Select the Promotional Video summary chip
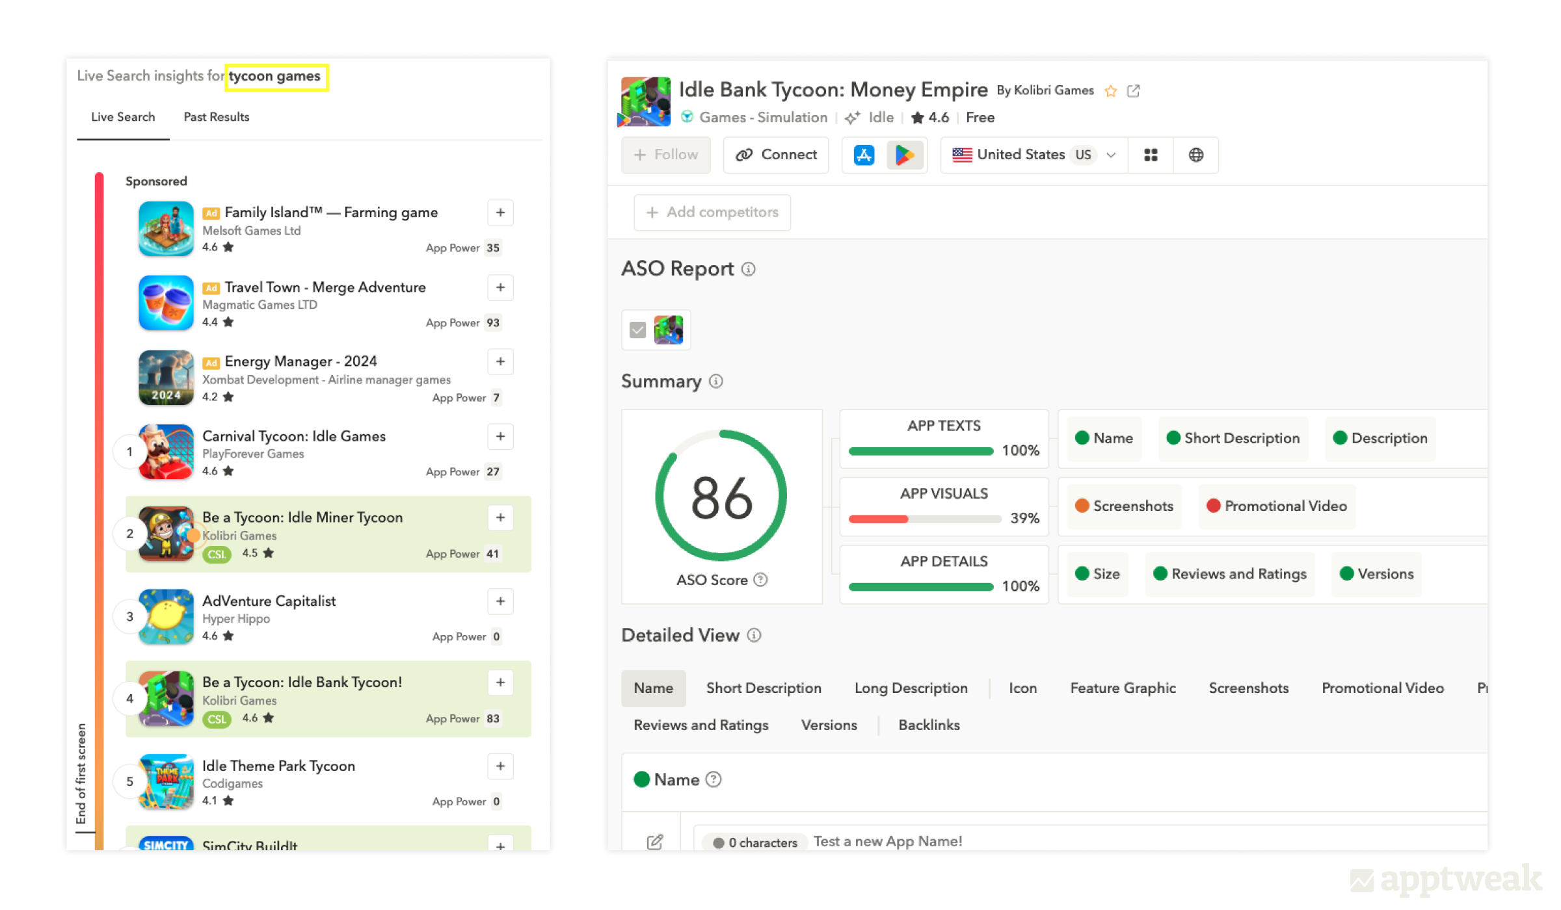Viewport: 1561px width, 910px height. pos(1276,506)
